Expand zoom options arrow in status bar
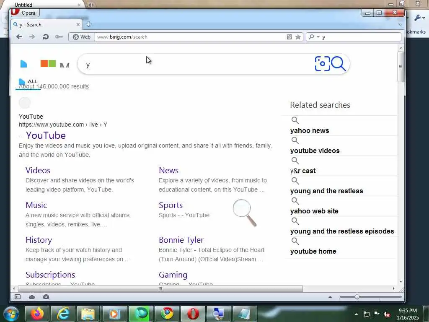The image size is (429, 322). 330,297
